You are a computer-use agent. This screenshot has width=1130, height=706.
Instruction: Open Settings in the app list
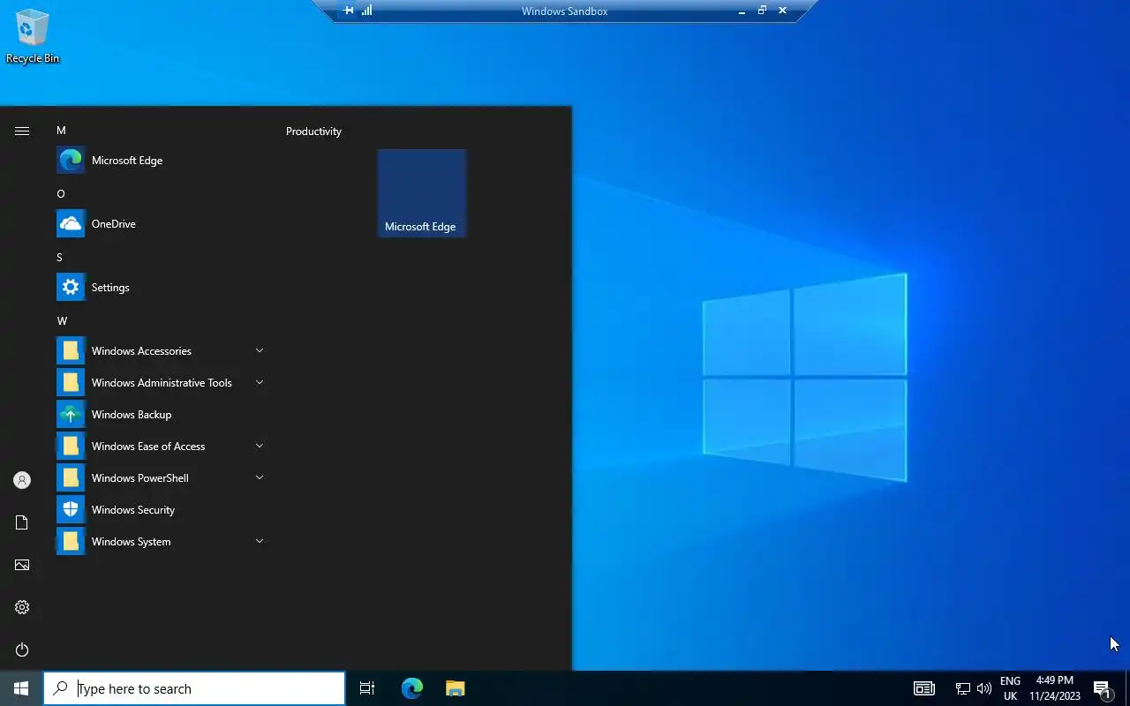coord(161,288)
